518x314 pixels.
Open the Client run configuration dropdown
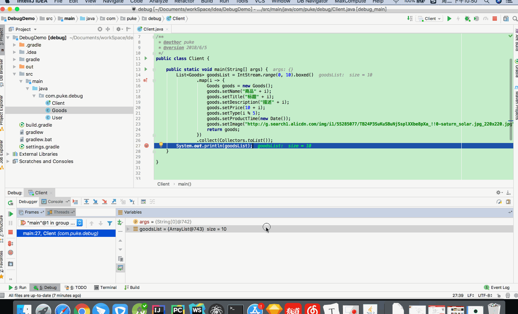(429, 18)
